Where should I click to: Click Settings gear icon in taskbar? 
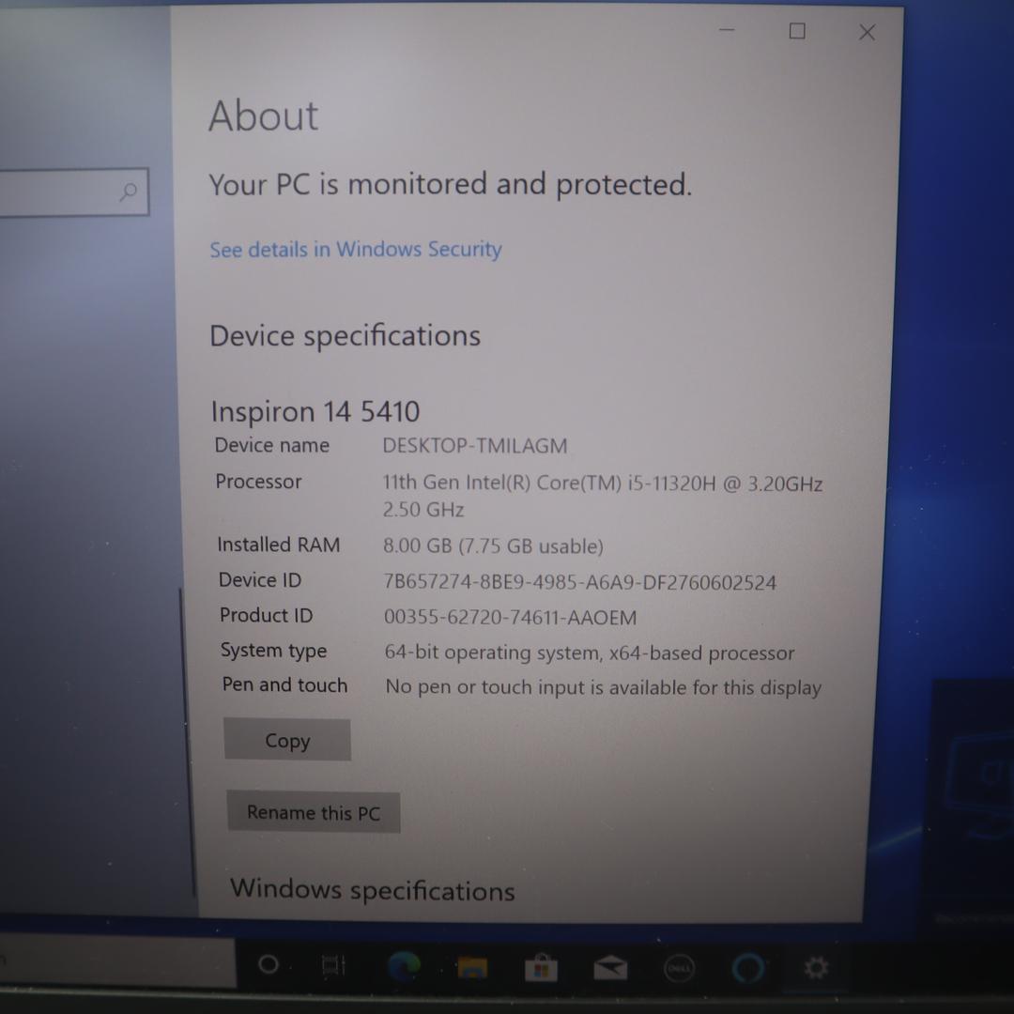pos(816,967)
